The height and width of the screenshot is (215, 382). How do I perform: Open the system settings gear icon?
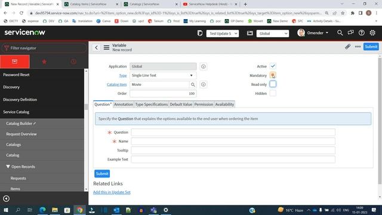click(x=372, y=33)
